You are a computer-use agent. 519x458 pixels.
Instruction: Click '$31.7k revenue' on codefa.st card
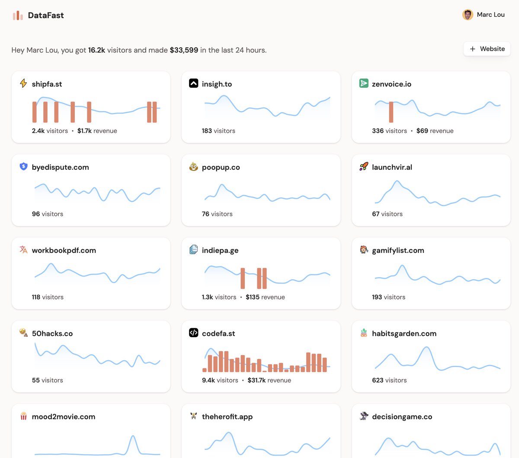(x=269, y=380)
